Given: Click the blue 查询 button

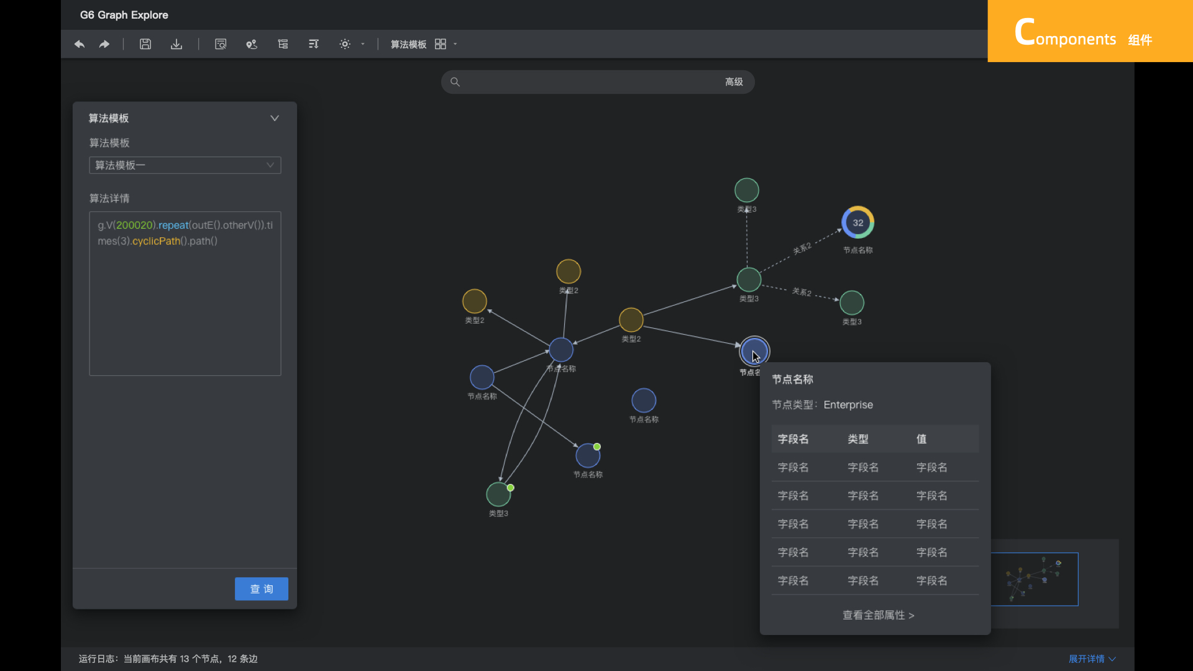Looking at the screenshot, I should pos(262,589).
